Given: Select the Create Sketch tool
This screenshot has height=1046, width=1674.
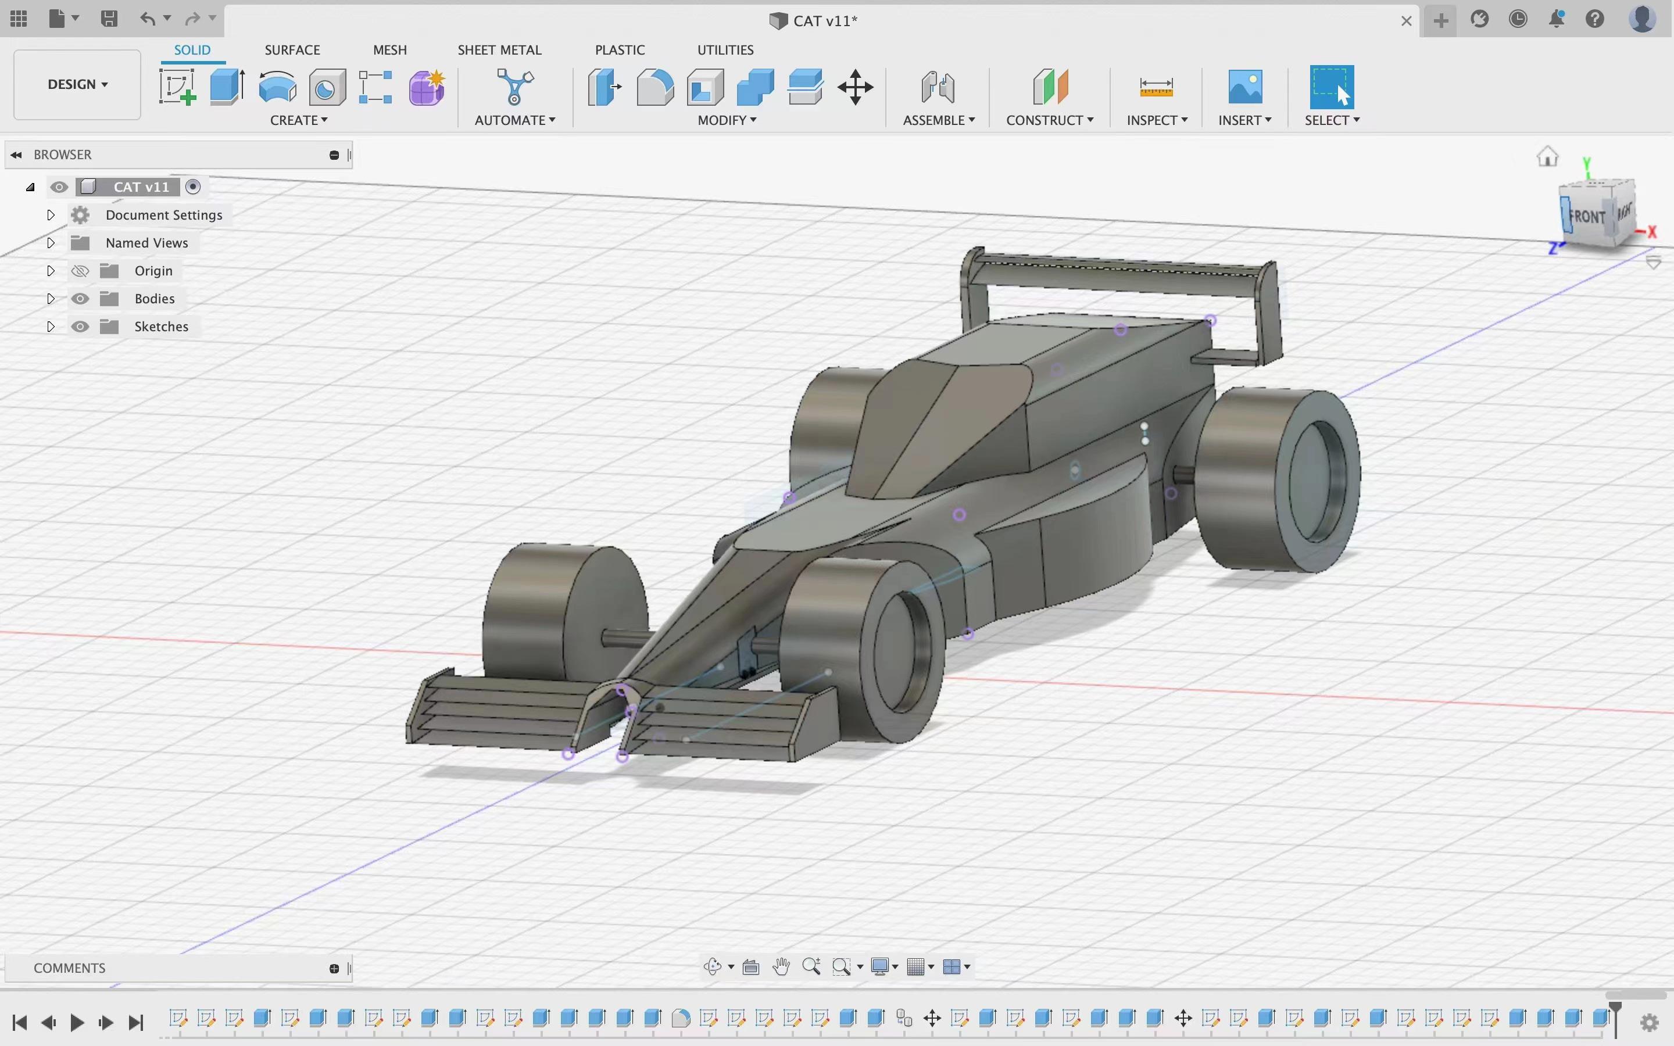Looking at the screenshot, I should [178, 87].
